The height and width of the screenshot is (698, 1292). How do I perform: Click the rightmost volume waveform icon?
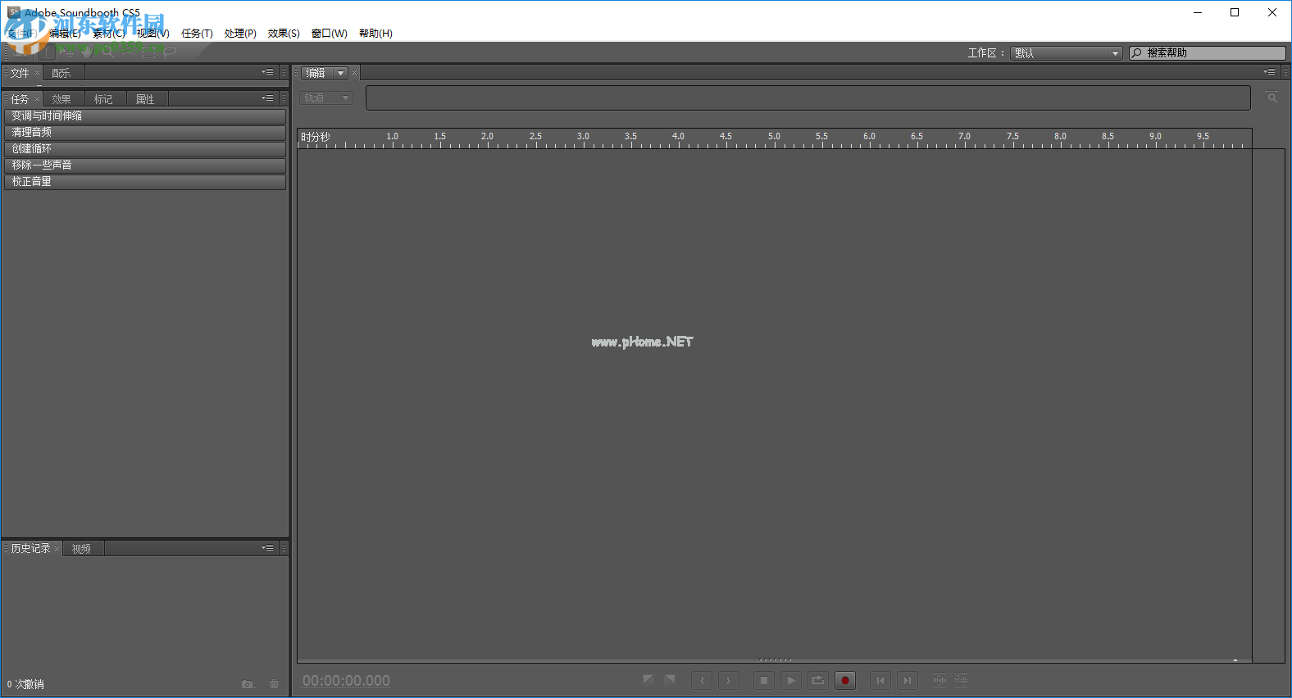click(x=961, y=680)
